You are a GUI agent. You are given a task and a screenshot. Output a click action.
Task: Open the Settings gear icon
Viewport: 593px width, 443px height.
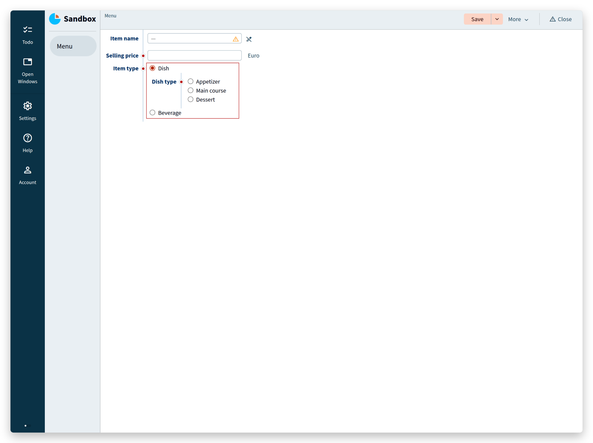pos(27,106)
